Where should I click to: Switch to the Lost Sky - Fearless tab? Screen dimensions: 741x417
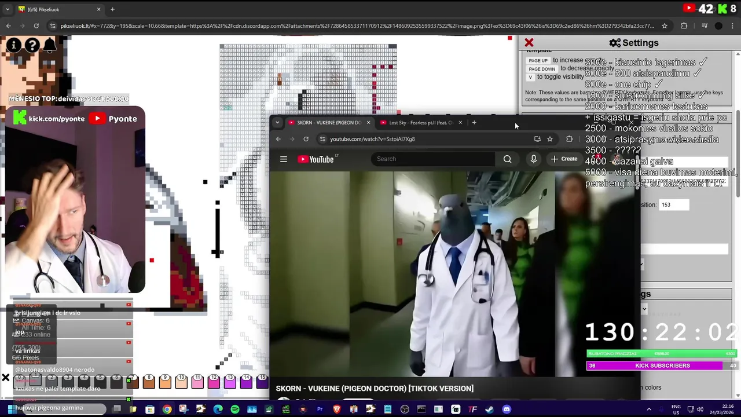point(420,122)
